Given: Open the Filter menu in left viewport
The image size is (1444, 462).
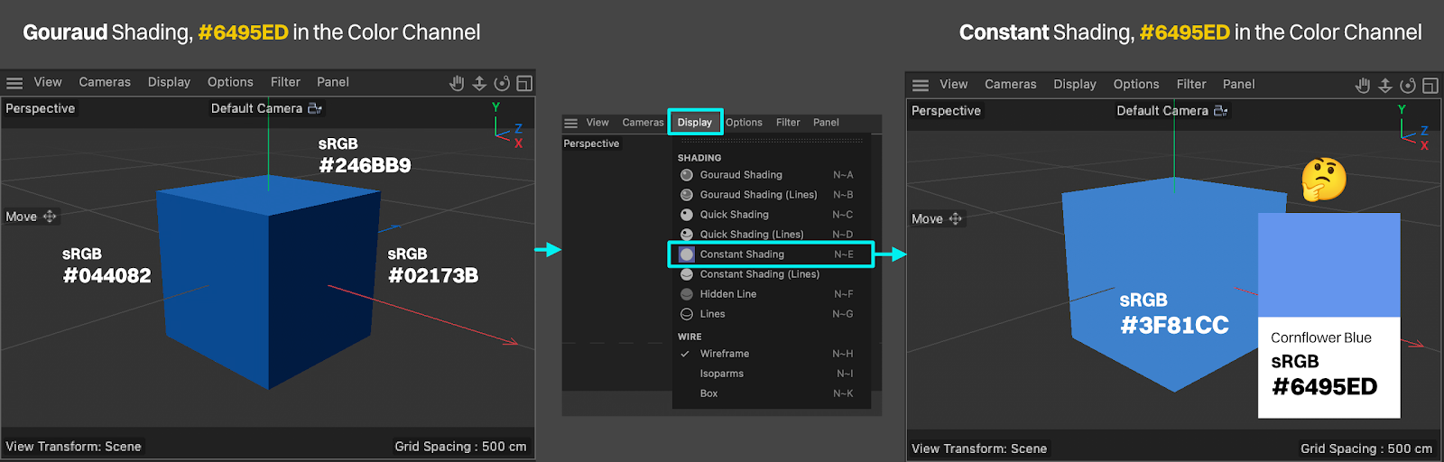Looking at the screenshot, I should [x=285, y=82].
